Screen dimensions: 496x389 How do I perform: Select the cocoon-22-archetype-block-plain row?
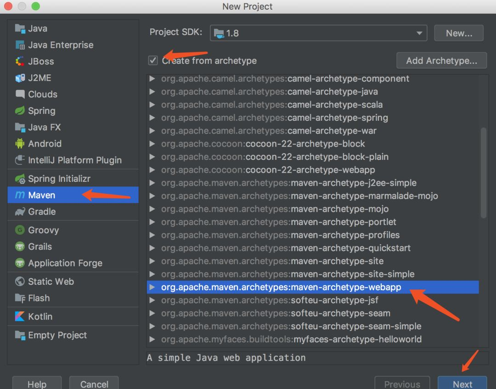(313, 157)
